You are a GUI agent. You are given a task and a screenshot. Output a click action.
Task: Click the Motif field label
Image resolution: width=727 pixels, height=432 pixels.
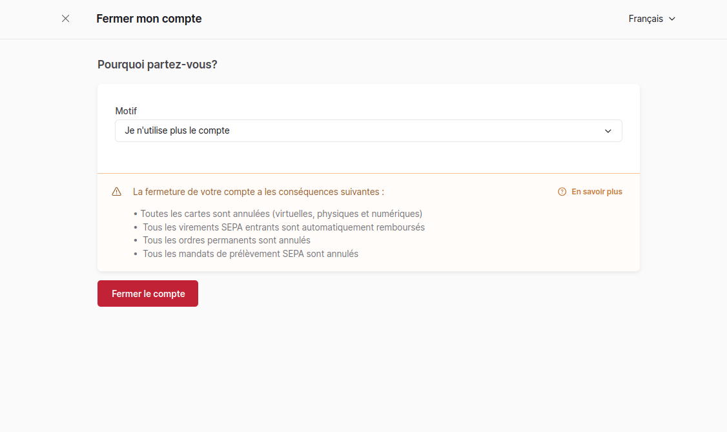coord(126,111)
